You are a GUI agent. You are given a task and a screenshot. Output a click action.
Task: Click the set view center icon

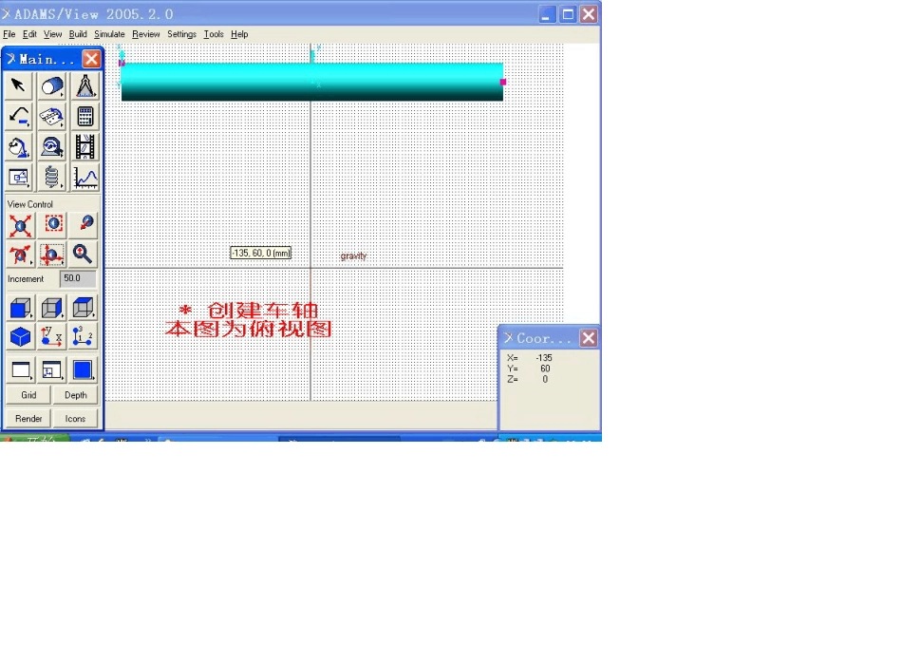[x=84, y=224]
